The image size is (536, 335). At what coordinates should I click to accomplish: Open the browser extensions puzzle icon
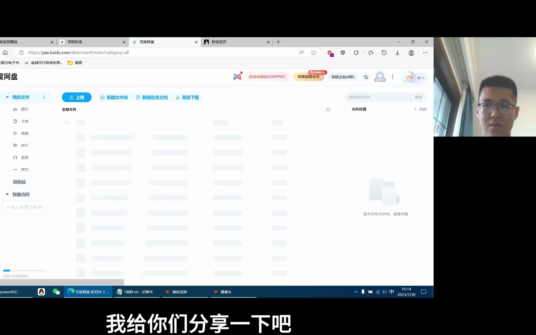356,53
